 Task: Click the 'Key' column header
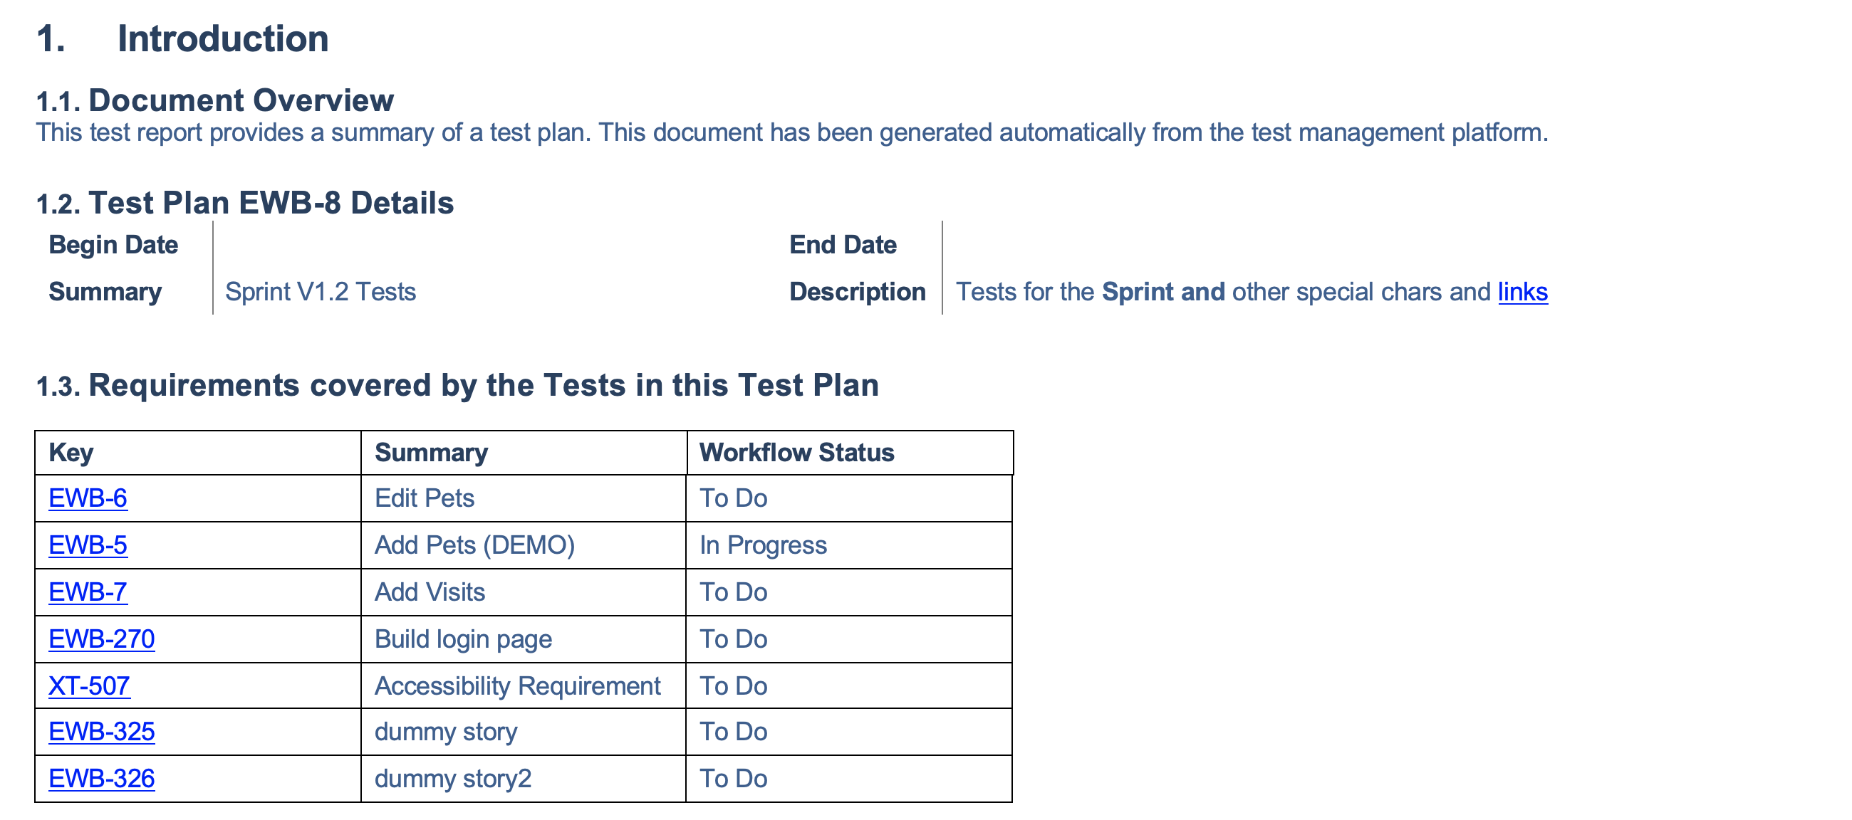71,453
